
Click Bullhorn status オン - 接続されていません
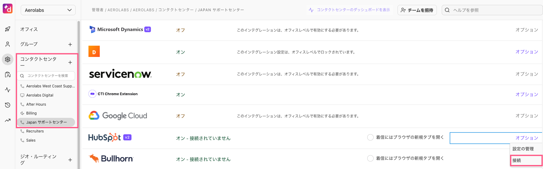pyautogui.click(x=203, y=159)
